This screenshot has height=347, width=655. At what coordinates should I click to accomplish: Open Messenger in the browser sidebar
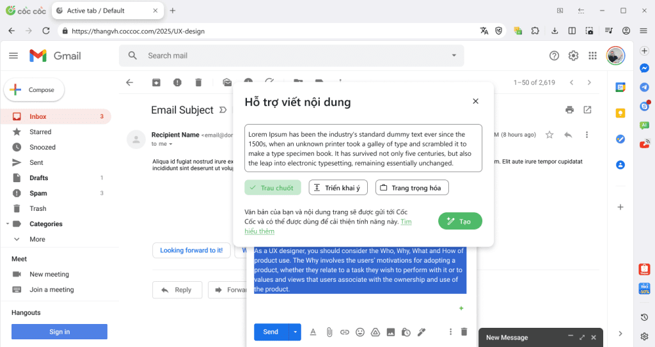645,68
